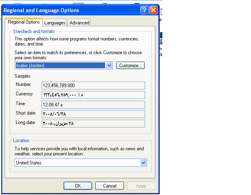Screen dimensions: 251x195
Task: Click the Currency sample field
Action: coord(93,95)
